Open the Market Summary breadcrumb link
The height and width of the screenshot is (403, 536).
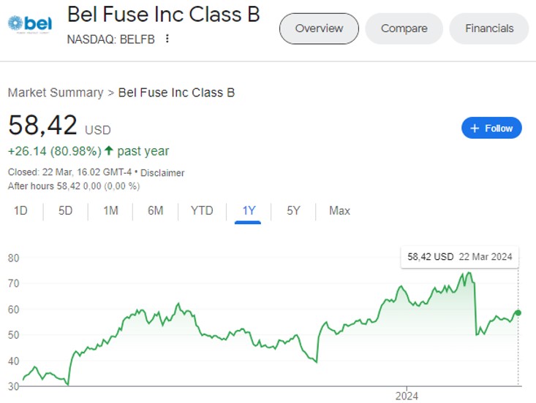click(56, 93)
